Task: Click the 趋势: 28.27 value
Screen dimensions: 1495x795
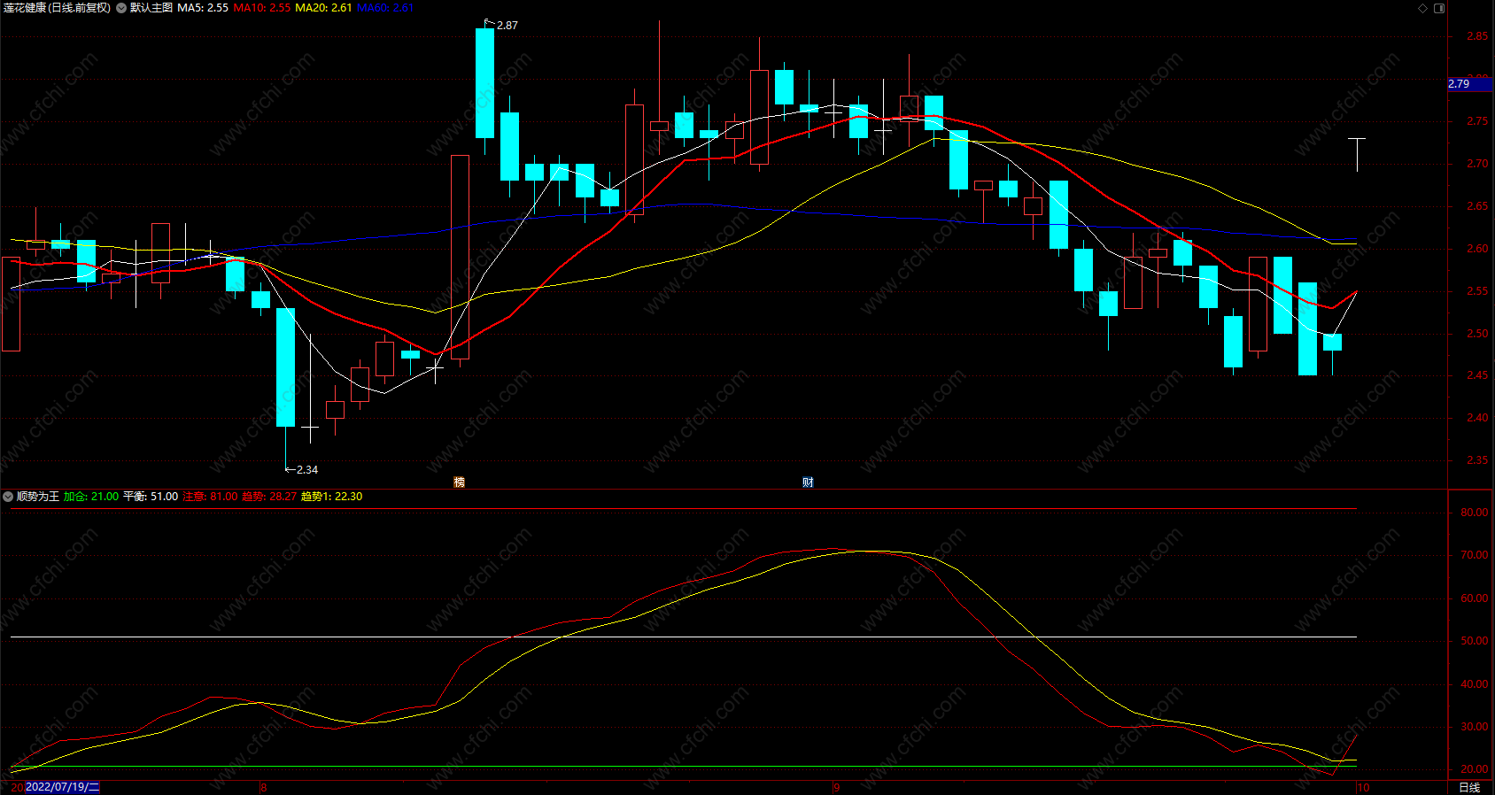Action: pyautogui.click(x=269, y=497)
